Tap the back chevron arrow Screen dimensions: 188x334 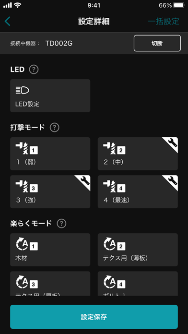point(8,22)
